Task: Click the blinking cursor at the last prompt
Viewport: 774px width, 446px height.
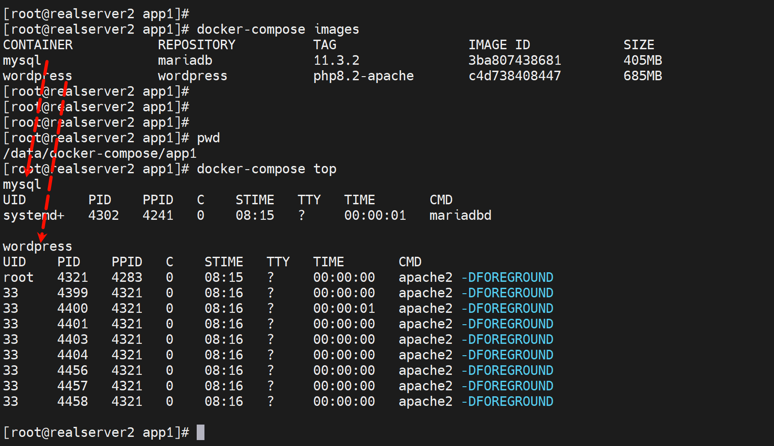Action: click(200, 432)
